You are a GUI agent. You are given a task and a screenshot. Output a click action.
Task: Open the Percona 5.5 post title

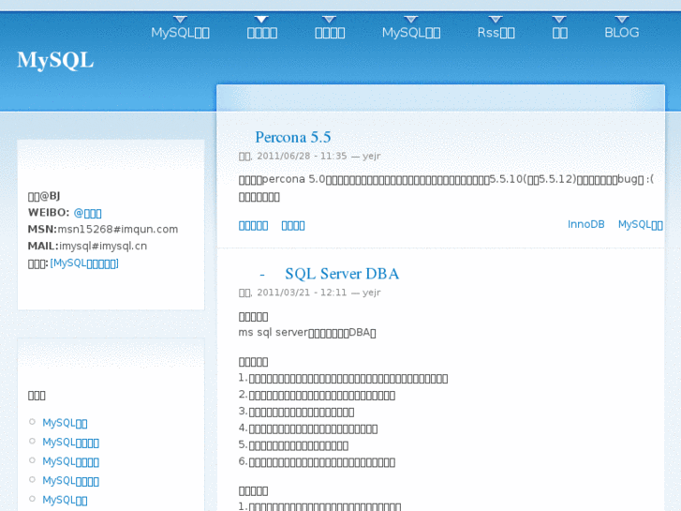[293, 137]
